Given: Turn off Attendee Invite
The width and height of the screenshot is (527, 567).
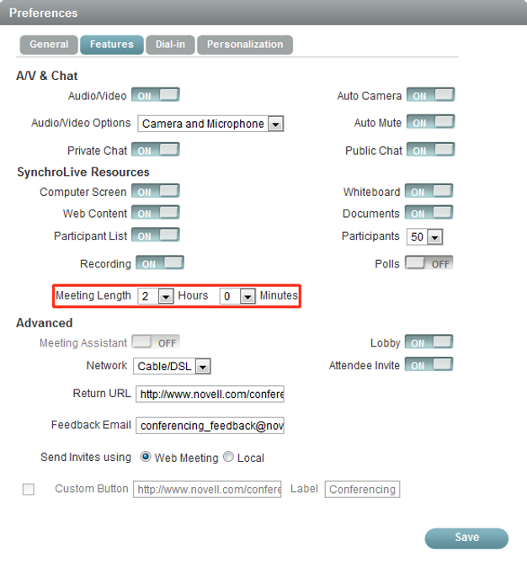Looking at the screenshot, I should [x=429, y=364].
